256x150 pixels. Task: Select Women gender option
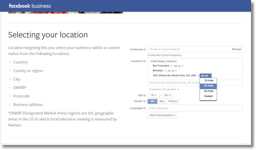click(x=173, y=101)
